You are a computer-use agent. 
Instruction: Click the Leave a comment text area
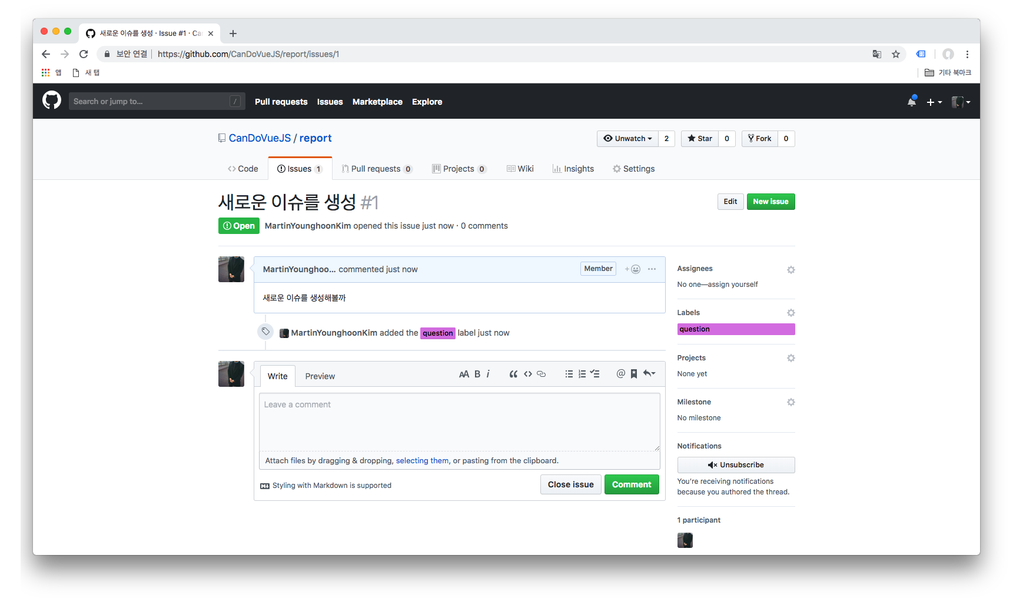[460, 422]
